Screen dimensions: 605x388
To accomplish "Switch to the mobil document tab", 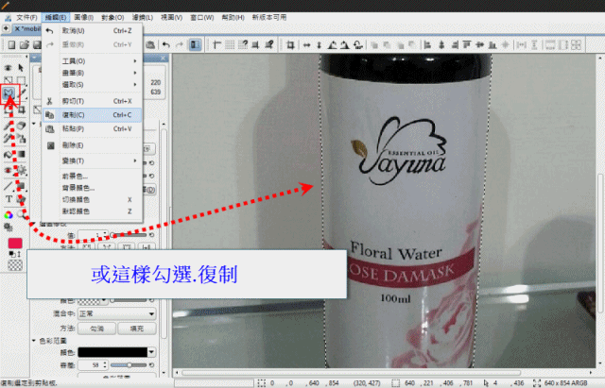I will (27, 29).
